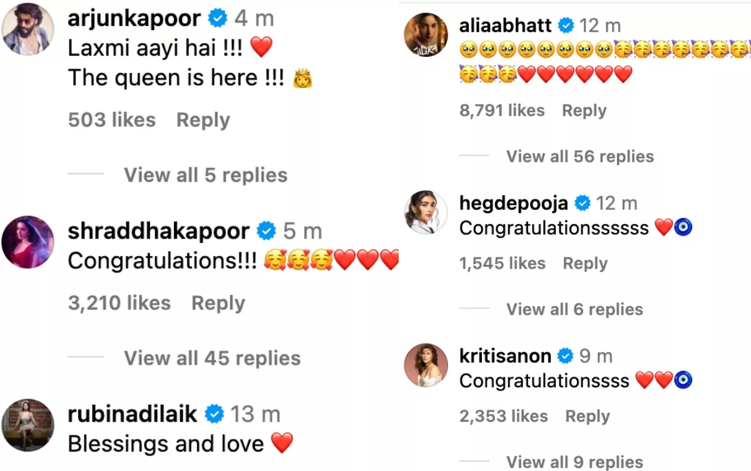
Task: Open kritisanon username link
Action: coord(505,356)
